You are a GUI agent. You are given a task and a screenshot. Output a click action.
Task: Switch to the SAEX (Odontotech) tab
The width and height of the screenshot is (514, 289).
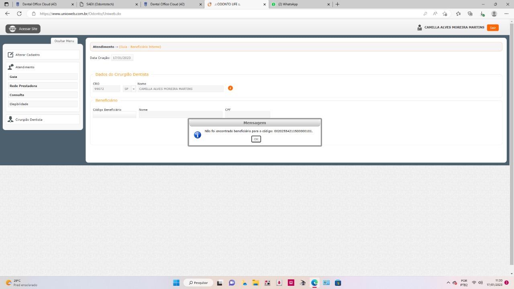pyautogui.click(x=108, y=4)
